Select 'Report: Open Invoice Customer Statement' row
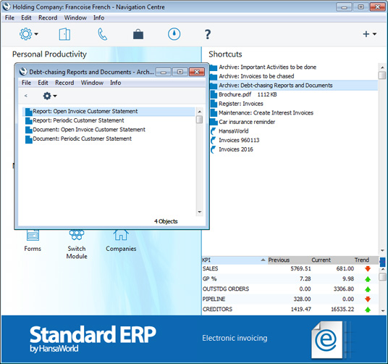Image resolution: width=388 pixels, height=364 pixels. [109, 112]
